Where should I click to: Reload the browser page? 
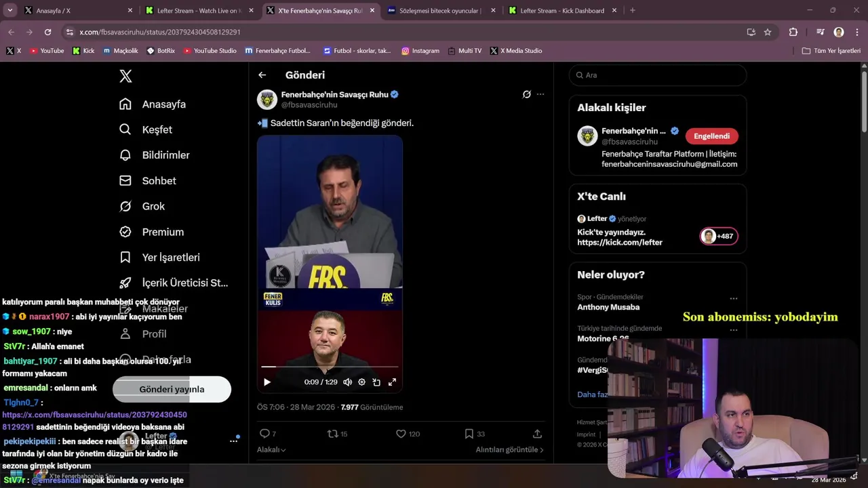pos(47,32)
